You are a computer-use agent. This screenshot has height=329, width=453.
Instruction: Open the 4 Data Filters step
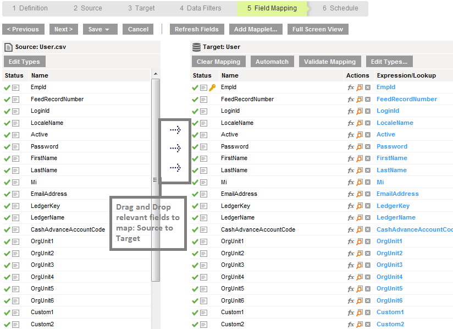coord(201,8)
